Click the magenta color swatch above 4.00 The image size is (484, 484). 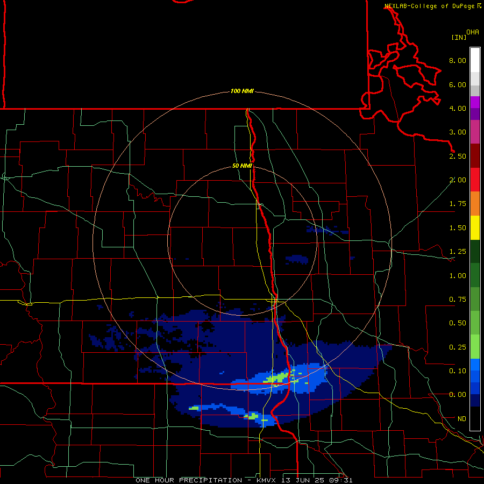475,102
